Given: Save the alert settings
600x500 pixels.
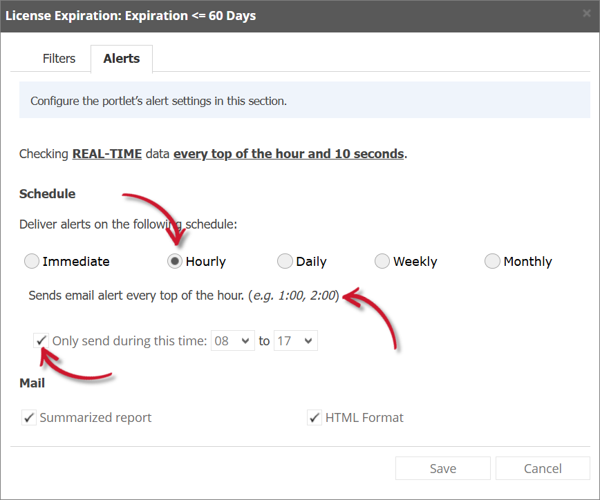Looking at the screenshot, I should tap(442, 468).
